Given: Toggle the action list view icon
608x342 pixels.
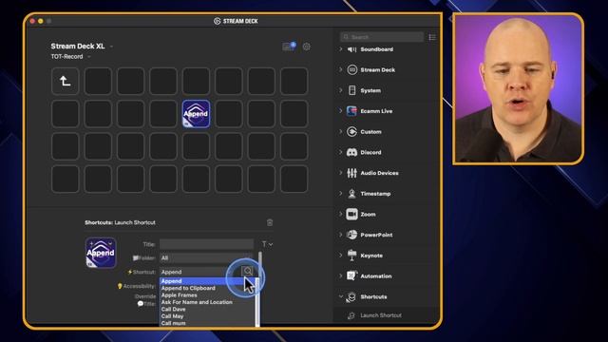Looking at the screenshot, I should click(432, 37).
